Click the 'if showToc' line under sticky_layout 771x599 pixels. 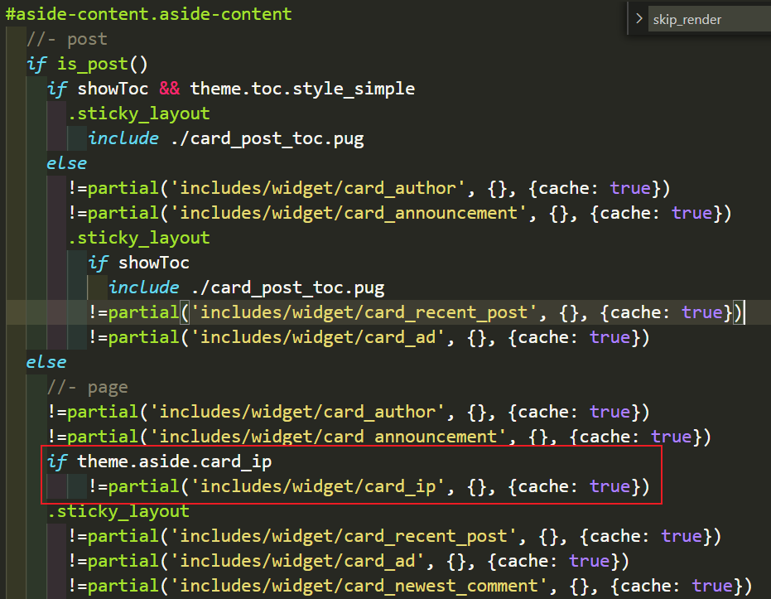tap(139, 263)
